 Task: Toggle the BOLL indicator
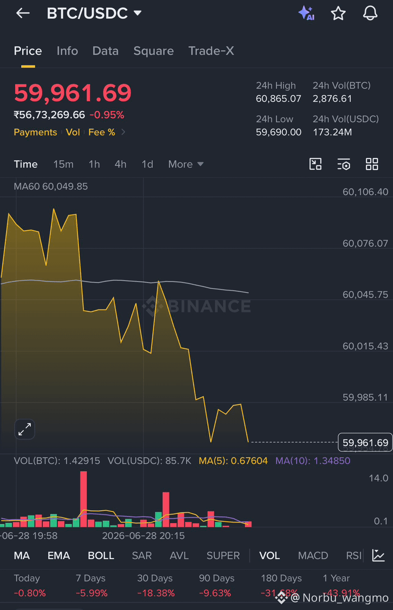tap(101, 555)
